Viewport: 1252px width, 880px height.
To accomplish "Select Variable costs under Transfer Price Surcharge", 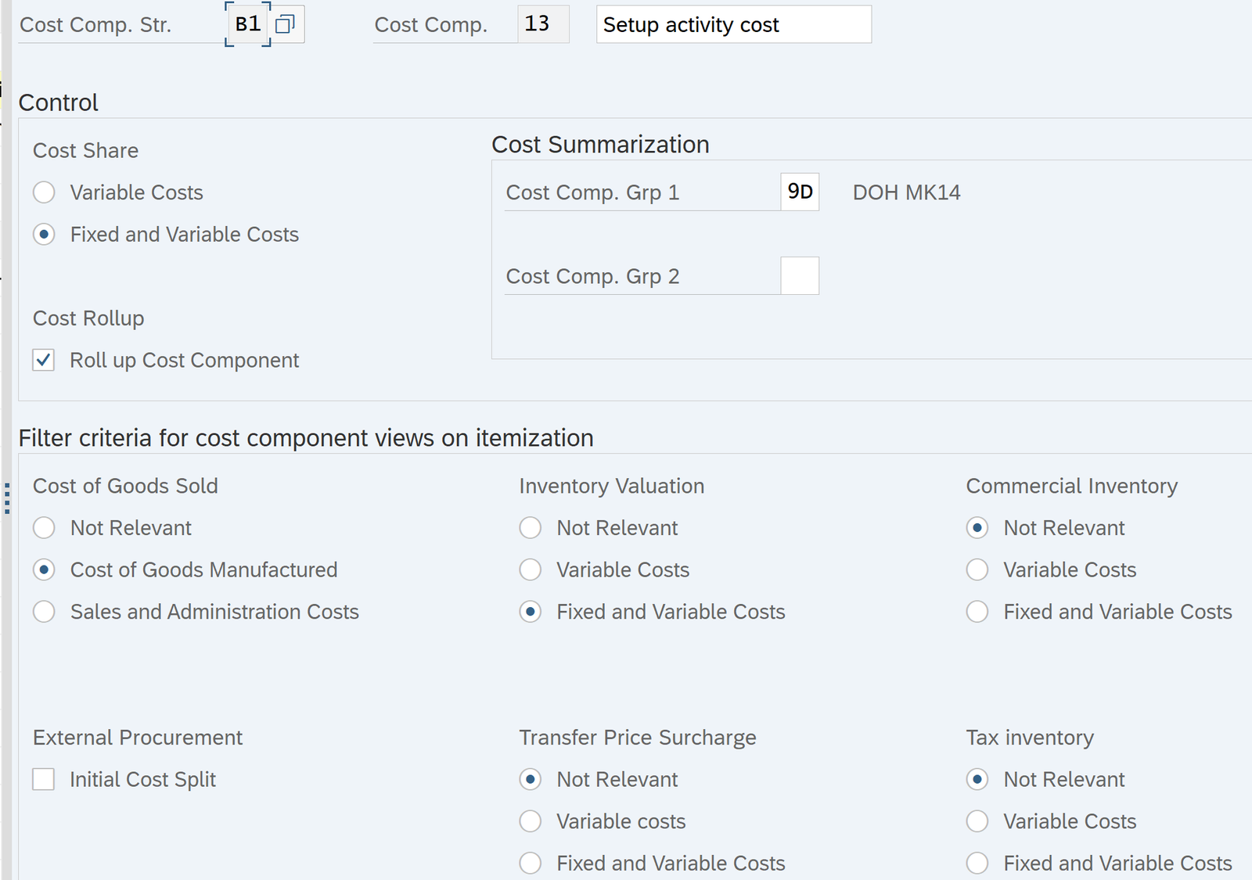I will pyautogui.click(x=531, y=821).
